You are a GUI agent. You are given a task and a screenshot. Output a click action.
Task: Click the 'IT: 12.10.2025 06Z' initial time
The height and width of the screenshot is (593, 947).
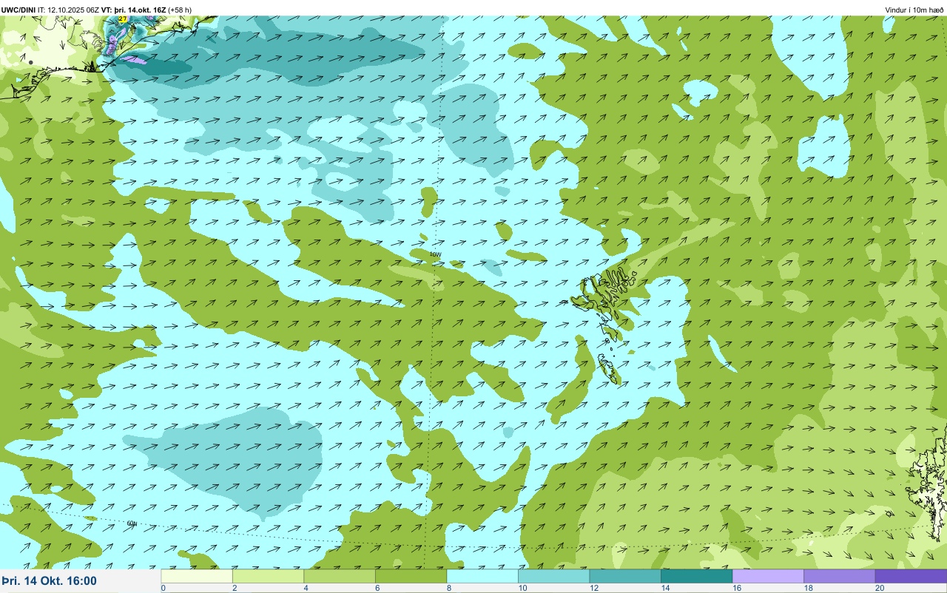tap(68, 10)
